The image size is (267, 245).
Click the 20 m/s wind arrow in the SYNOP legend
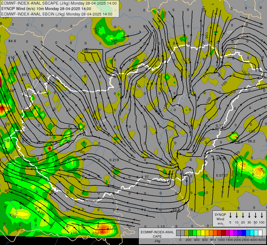(243, 215)
